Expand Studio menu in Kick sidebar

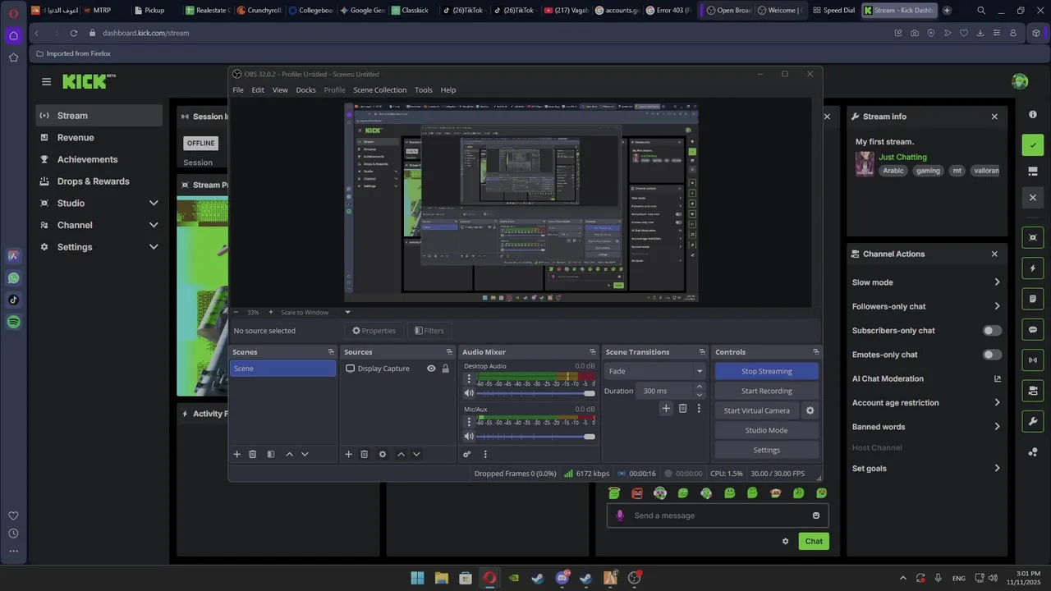(154, 203)
